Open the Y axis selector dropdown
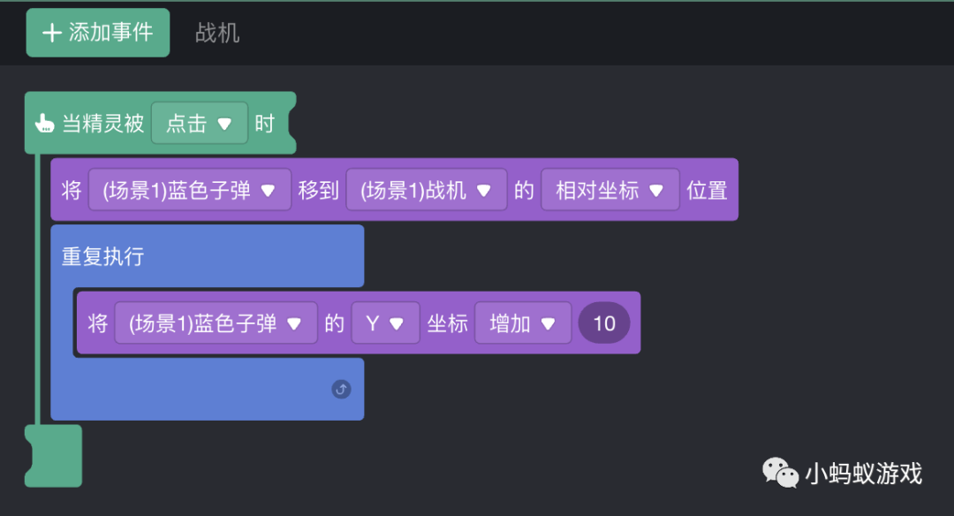 click(385, 322)
